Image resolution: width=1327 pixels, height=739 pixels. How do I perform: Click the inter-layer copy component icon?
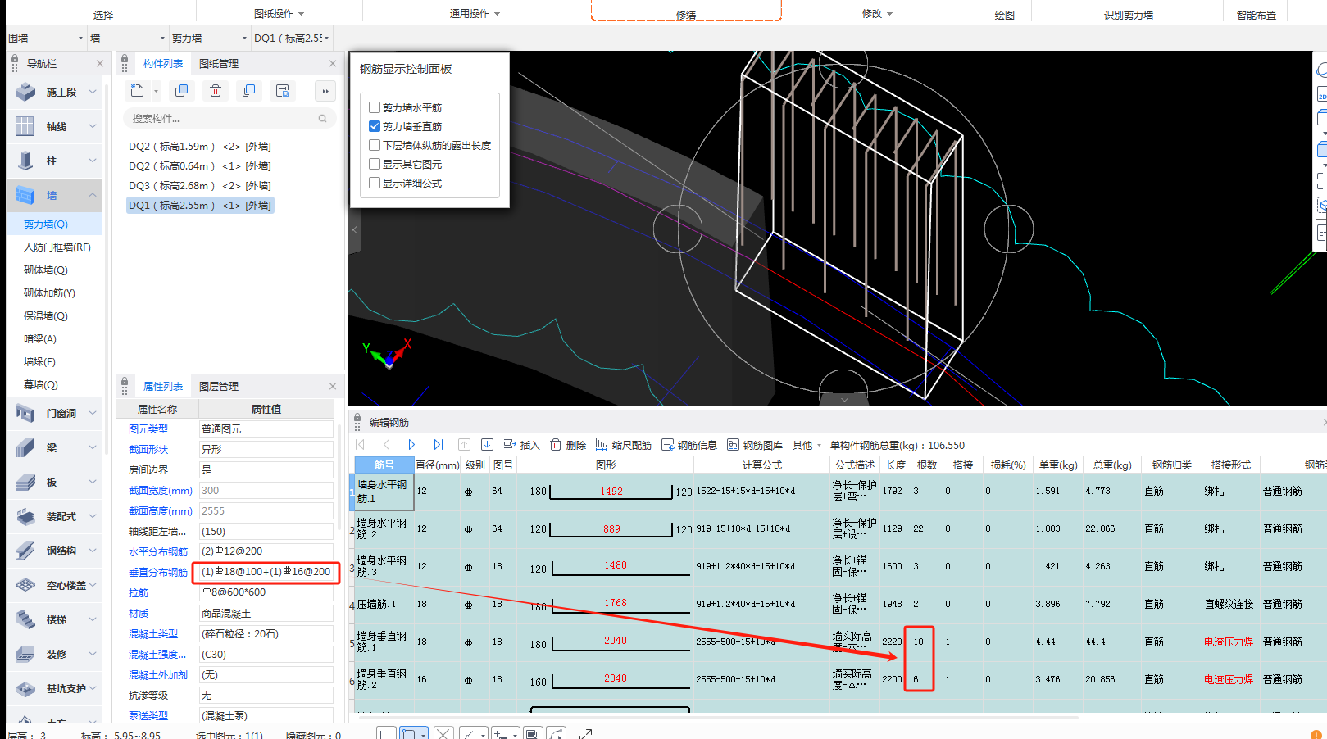[x=248, y=91]
